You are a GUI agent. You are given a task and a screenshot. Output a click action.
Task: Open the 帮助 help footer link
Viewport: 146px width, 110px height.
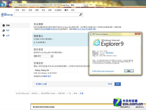pyautogui.click(x=75, y=93)
